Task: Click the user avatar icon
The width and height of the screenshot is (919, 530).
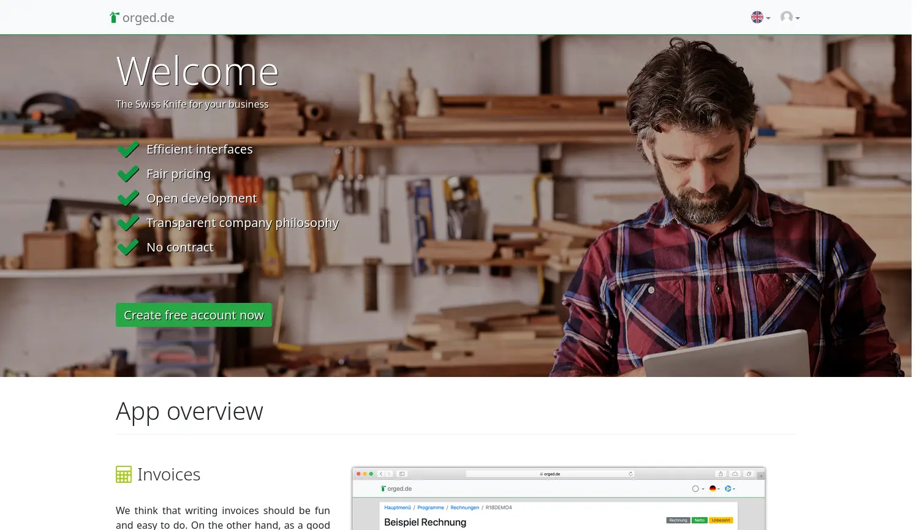Action: 786,17
